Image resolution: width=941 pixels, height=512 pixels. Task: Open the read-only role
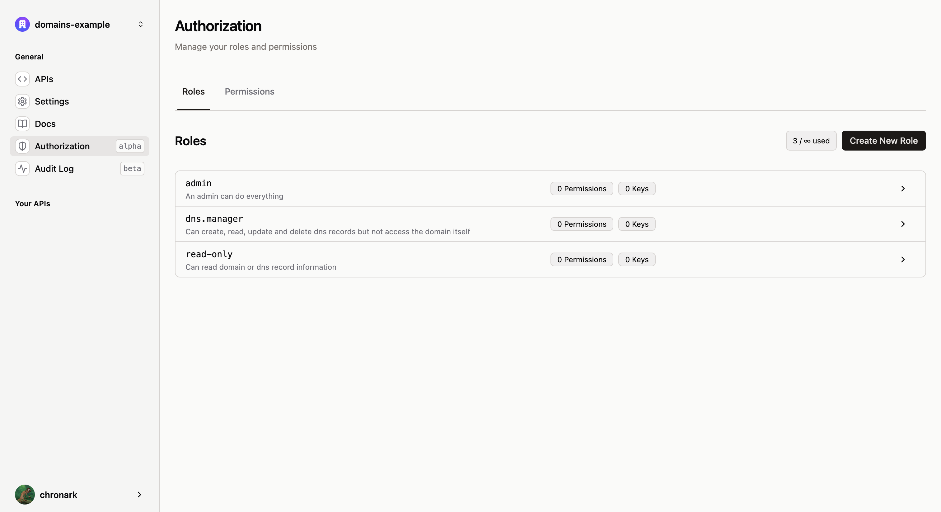[550, 260]
